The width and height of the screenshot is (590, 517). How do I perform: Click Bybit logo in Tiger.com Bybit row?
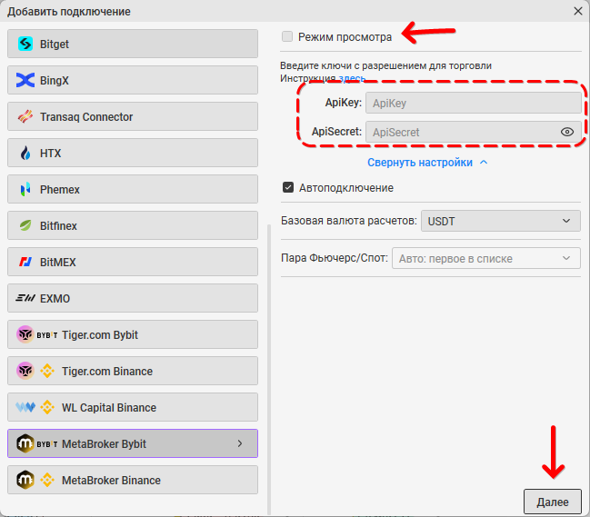47,334
